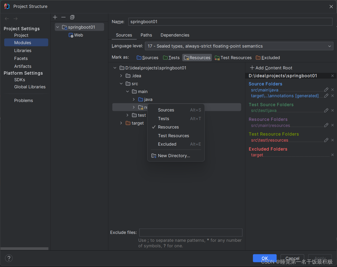The width and height of the screenshot is (337, 267).
Task: Collapse the src folder node
Action: (121, 84)
